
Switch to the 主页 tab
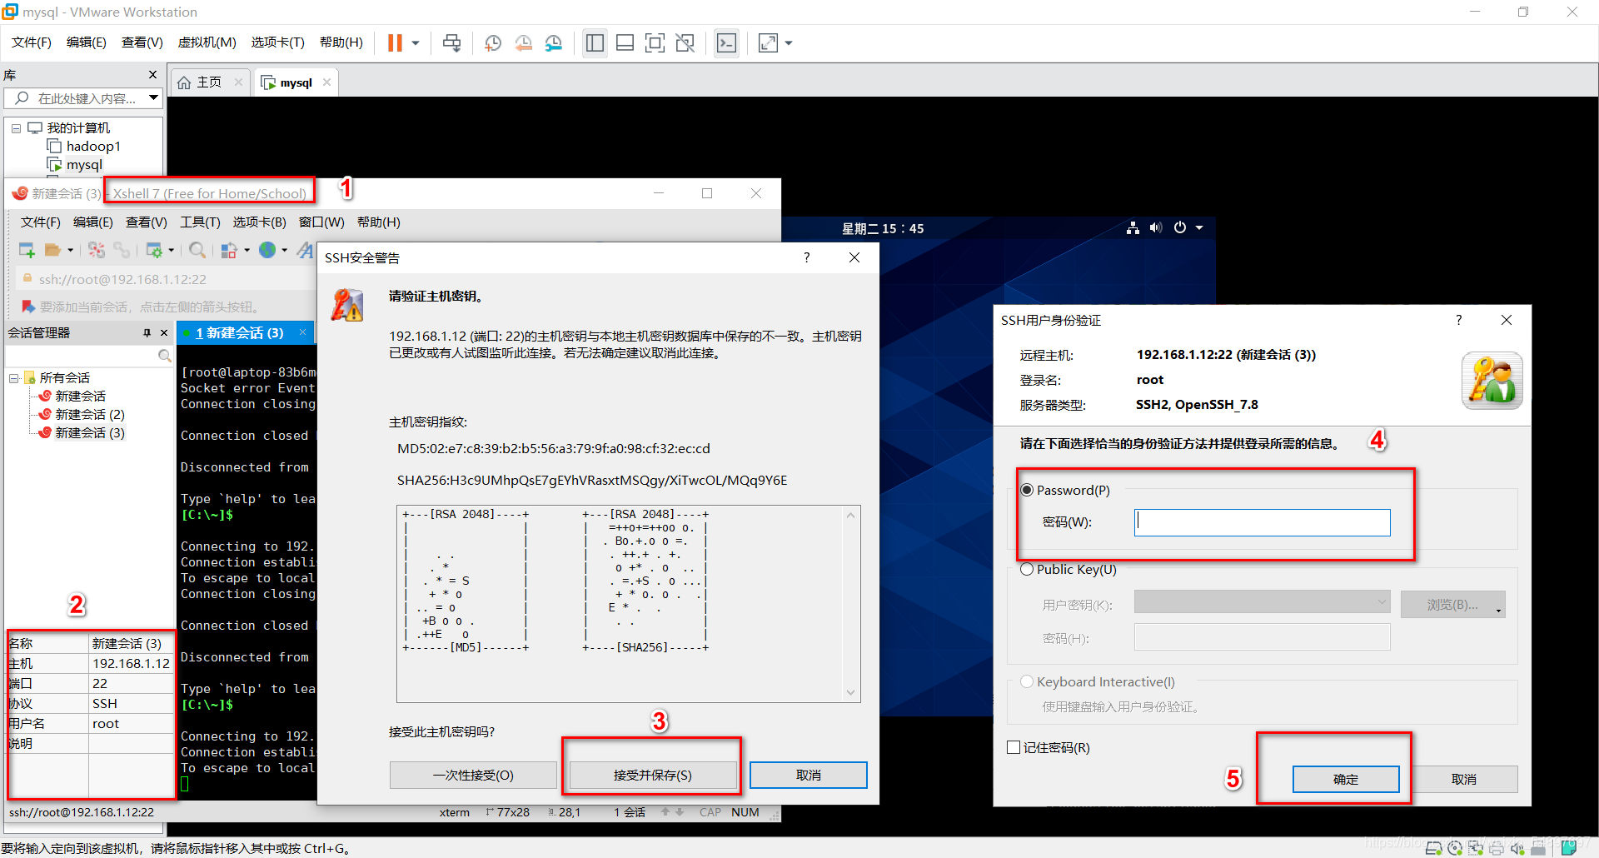[208, 82]
